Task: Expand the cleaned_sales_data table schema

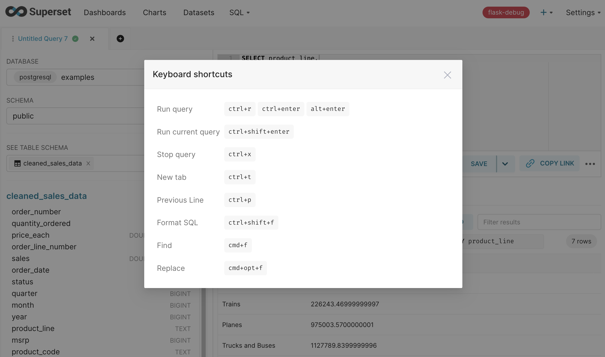Action: (46, 195)
